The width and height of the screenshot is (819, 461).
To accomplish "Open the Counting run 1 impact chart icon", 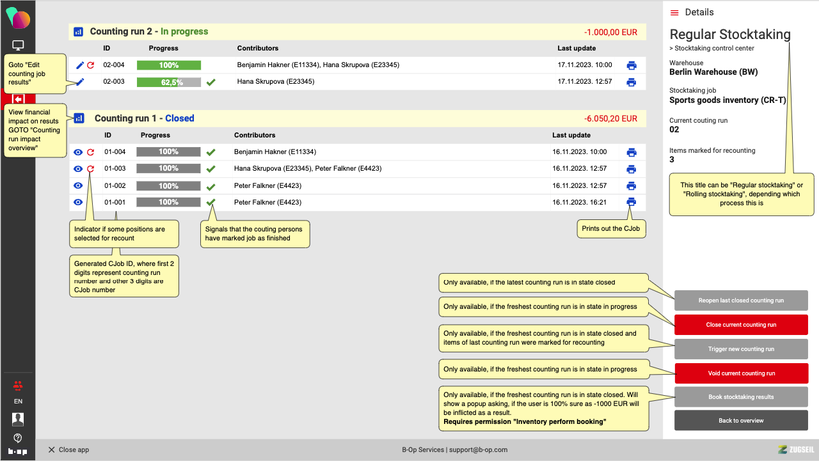I will (79, 118).
